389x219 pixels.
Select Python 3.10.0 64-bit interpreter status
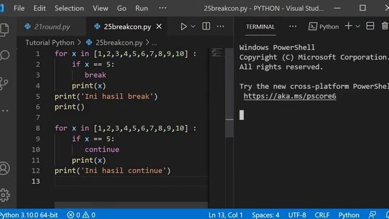[29, 215]
